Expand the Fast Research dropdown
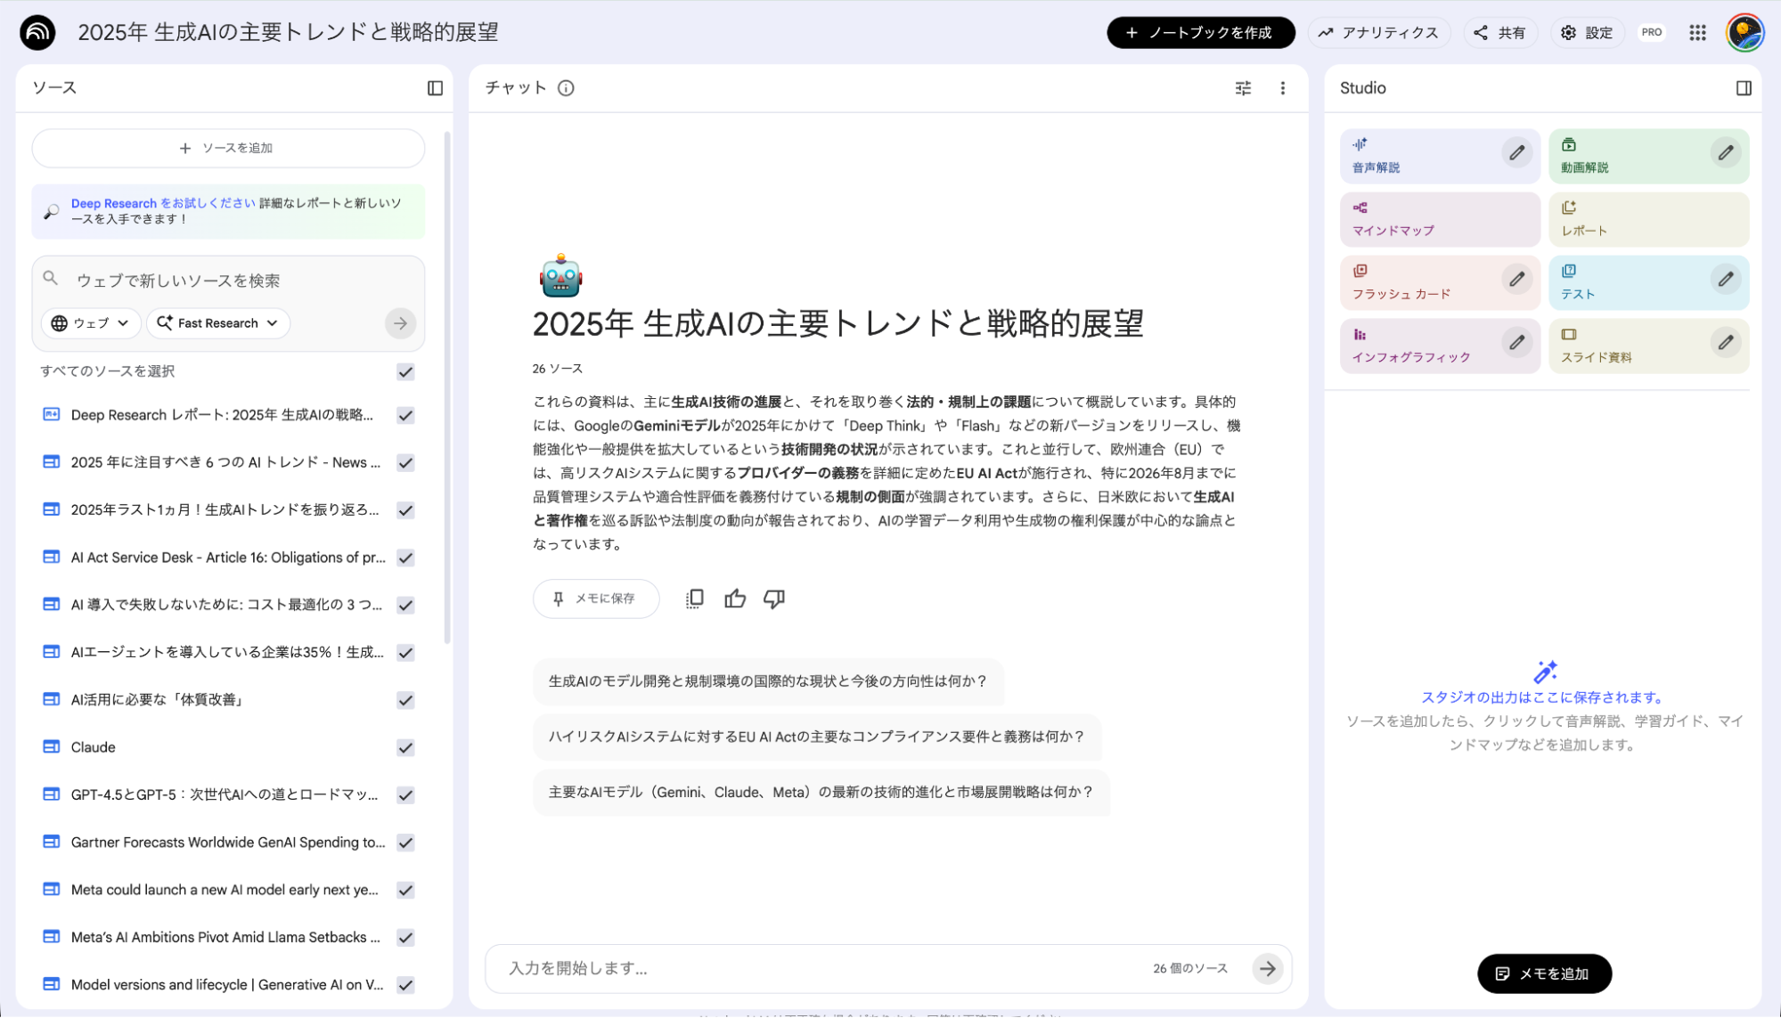1781x1018 pixels. click(x=217, y=323)
